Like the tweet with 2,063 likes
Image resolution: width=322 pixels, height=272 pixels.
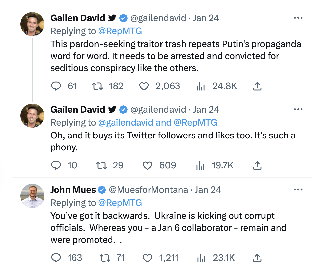(144, 86)
